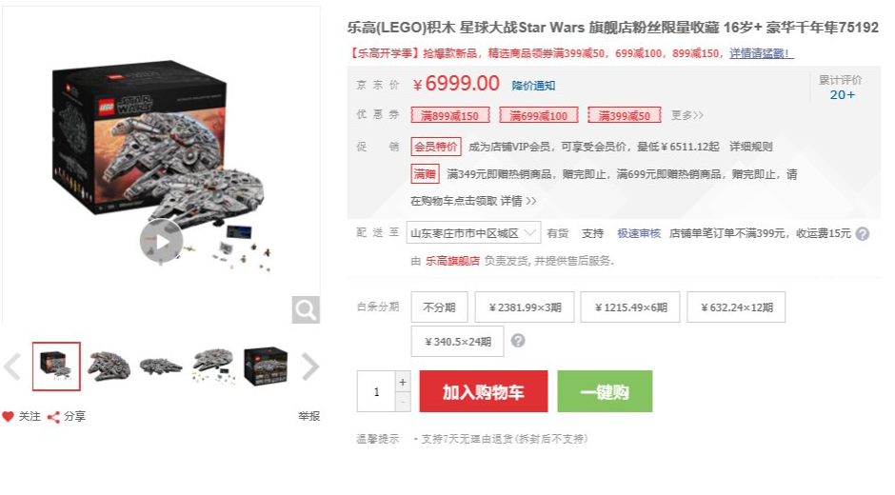Screen dimensions: 895x495
Task: Open the magnifier zoom icon on the image
Action: 306,309
